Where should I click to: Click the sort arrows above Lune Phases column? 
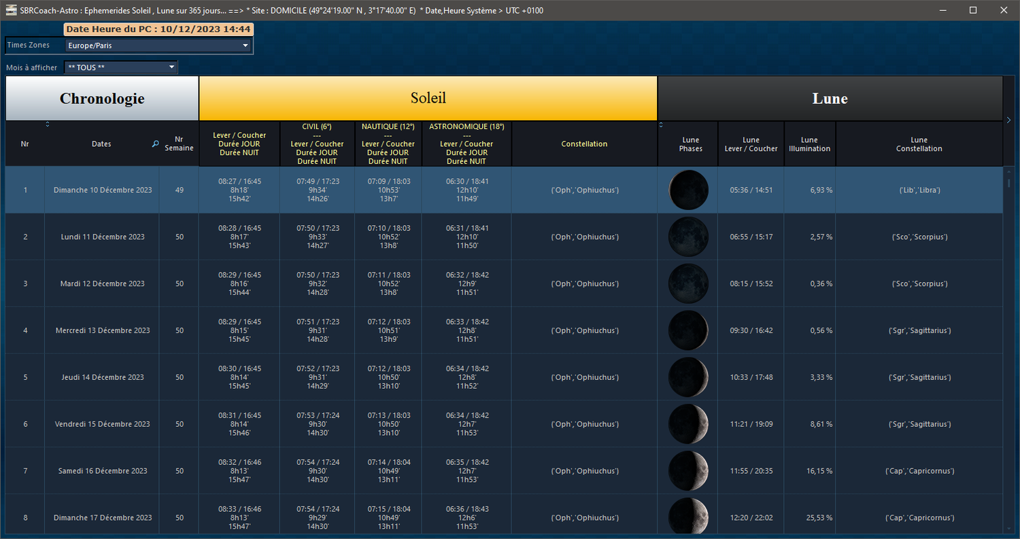(661, 124)
